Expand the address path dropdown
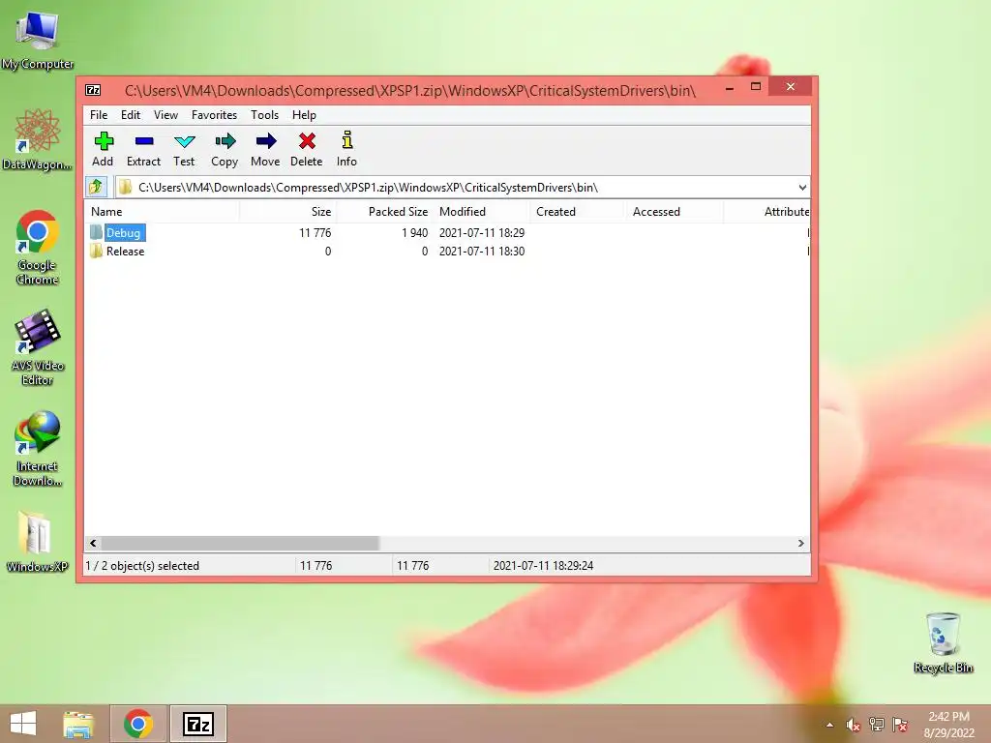The image size is (991, 743). pos(802,187)
